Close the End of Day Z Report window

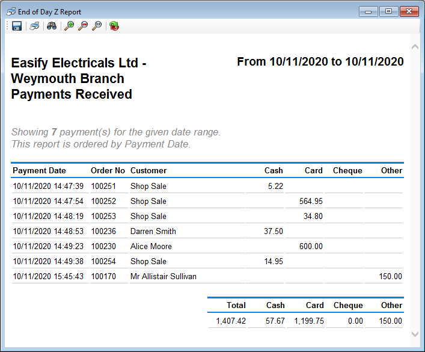(409, 11)
